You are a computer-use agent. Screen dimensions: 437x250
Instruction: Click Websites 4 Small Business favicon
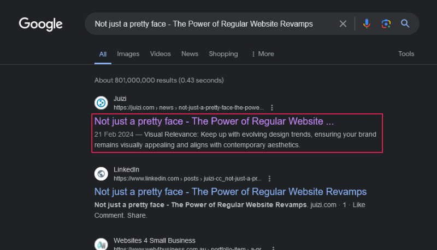click(x=101, y=245)
